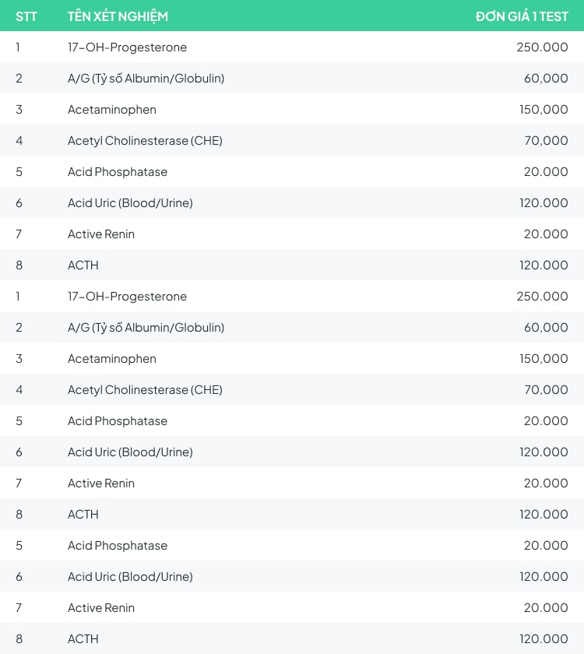
Task: Select the first 17-OH-Progesterone test name
Action: pyautogui.click(x=127, y=47)
